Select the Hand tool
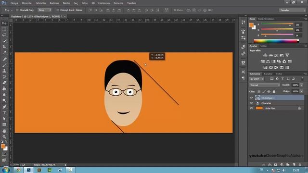 click(4, 131)
